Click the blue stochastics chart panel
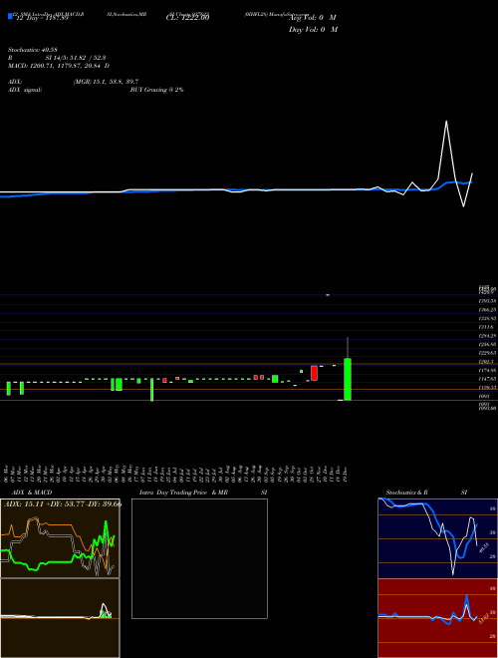 [437, 538]
